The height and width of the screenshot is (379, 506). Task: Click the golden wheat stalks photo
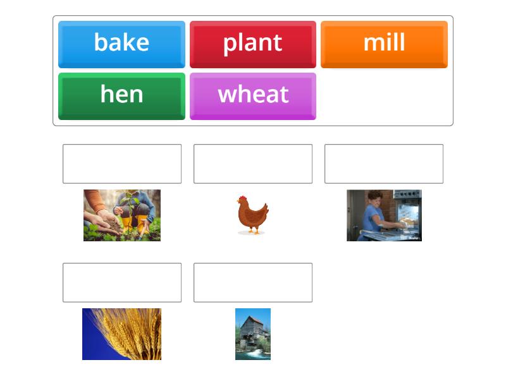(x=122, y=334)
